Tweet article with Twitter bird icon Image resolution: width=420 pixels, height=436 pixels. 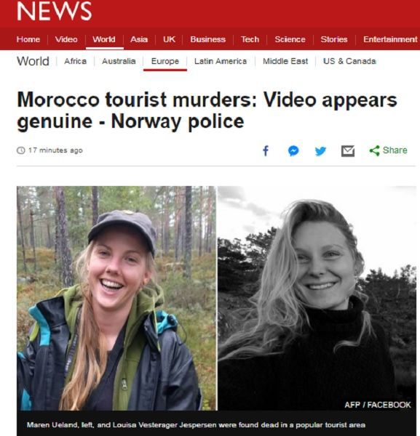pyautogui.click(x=320, y=151)
